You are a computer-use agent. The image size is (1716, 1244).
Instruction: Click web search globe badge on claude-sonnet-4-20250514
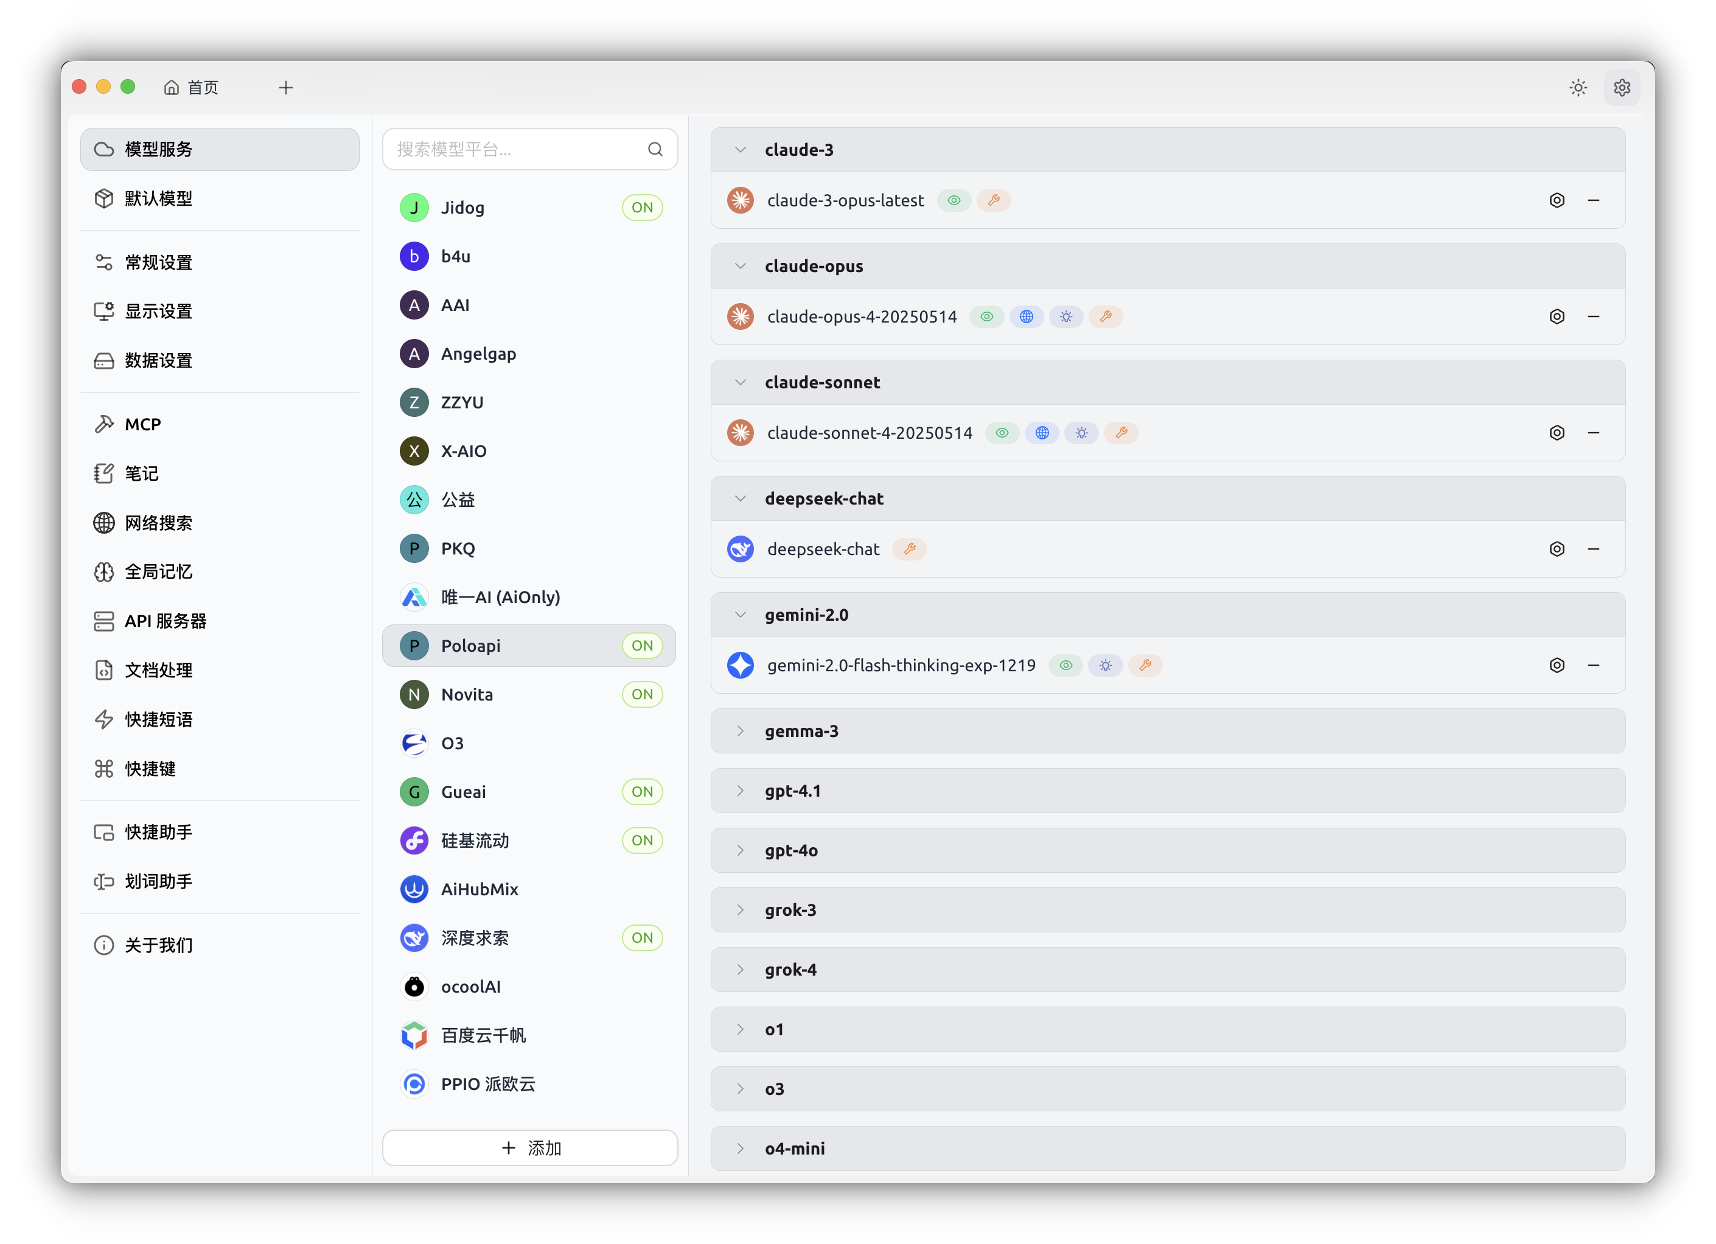coord(1042,433)
